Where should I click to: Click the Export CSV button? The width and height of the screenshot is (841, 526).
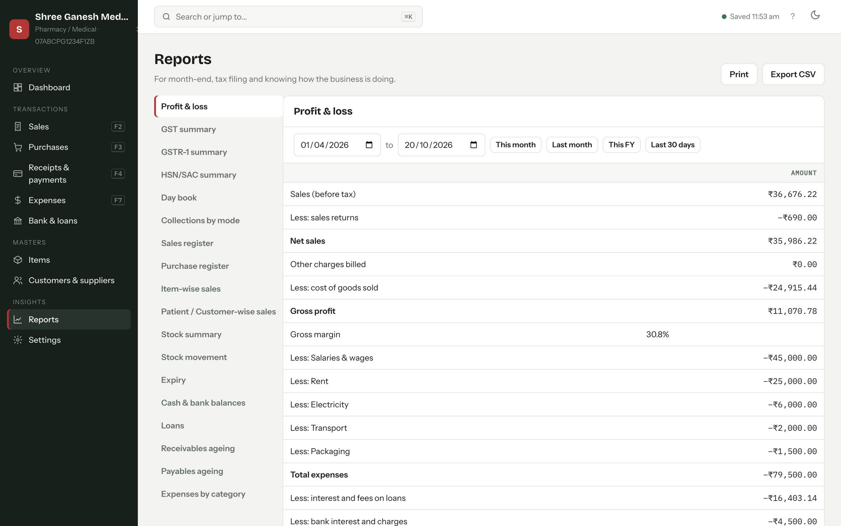click(793, 74)
